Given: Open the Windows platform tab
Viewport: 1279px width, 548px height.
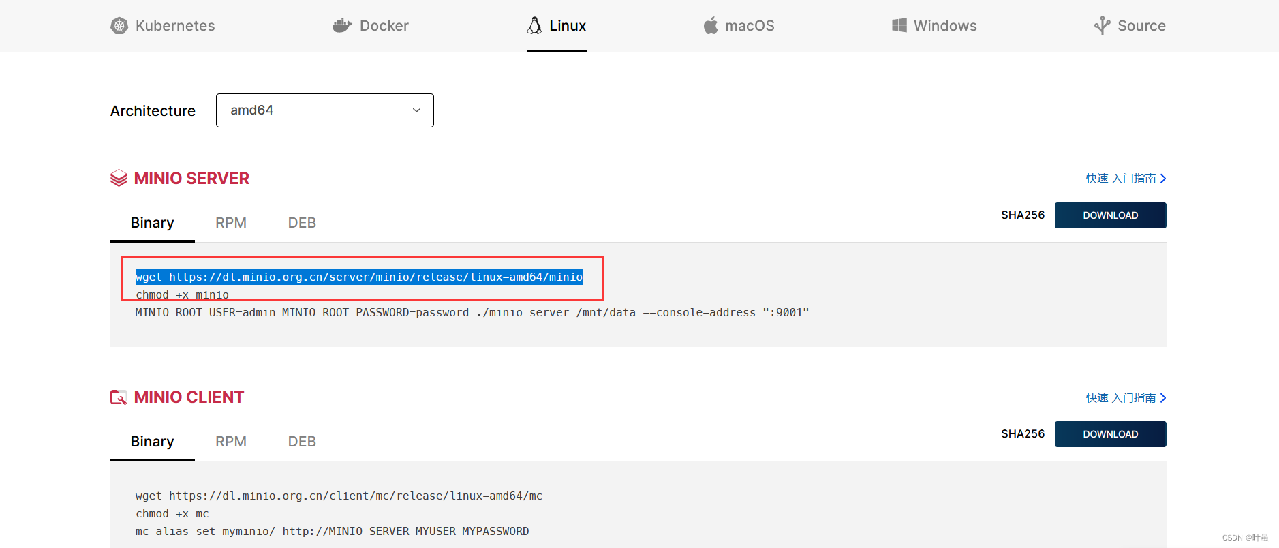Looking at the screenshot, I should 934,26.
